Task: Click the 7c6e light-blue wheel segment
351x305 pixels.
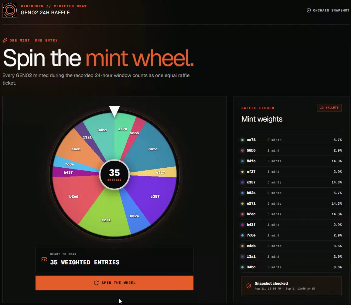Action: 70,164
